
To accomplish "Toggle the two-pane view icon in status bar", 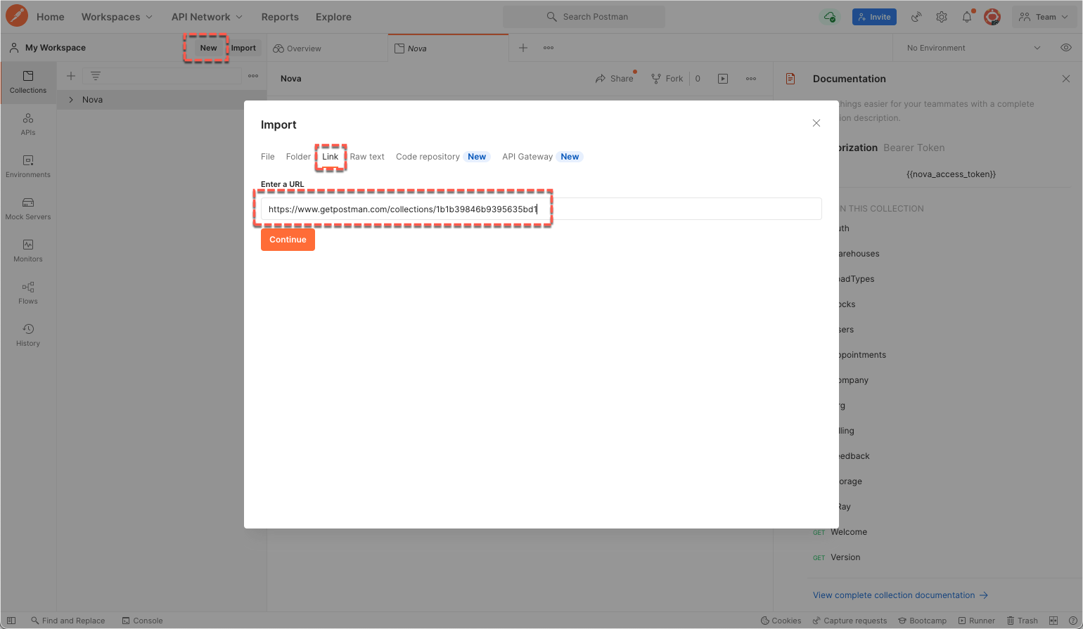I will coord(1053,621).
